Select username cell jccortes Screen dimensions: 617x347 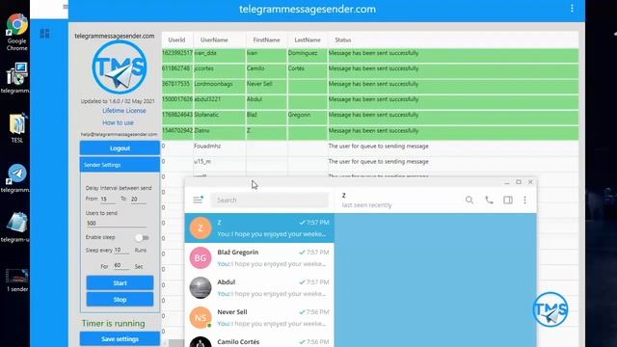pyautogui.click(x=219, y=70)
